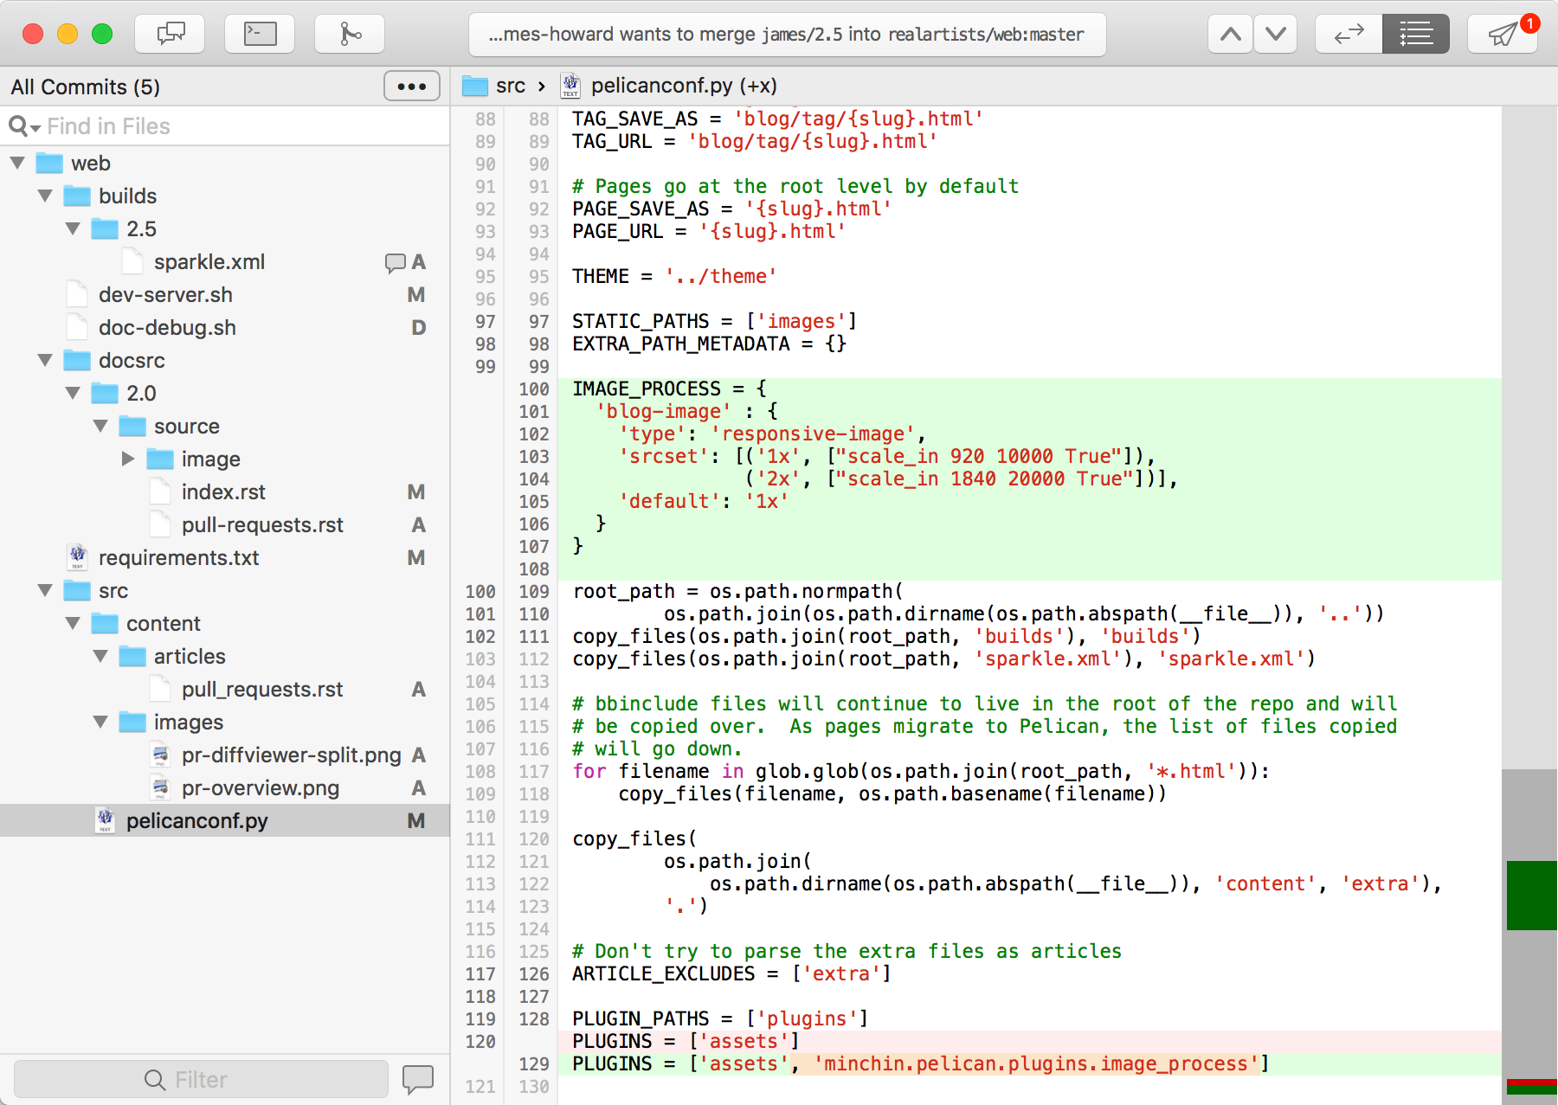Open the All Commits overflow menu
1558x1105 pixels.
tap(411, 86)
